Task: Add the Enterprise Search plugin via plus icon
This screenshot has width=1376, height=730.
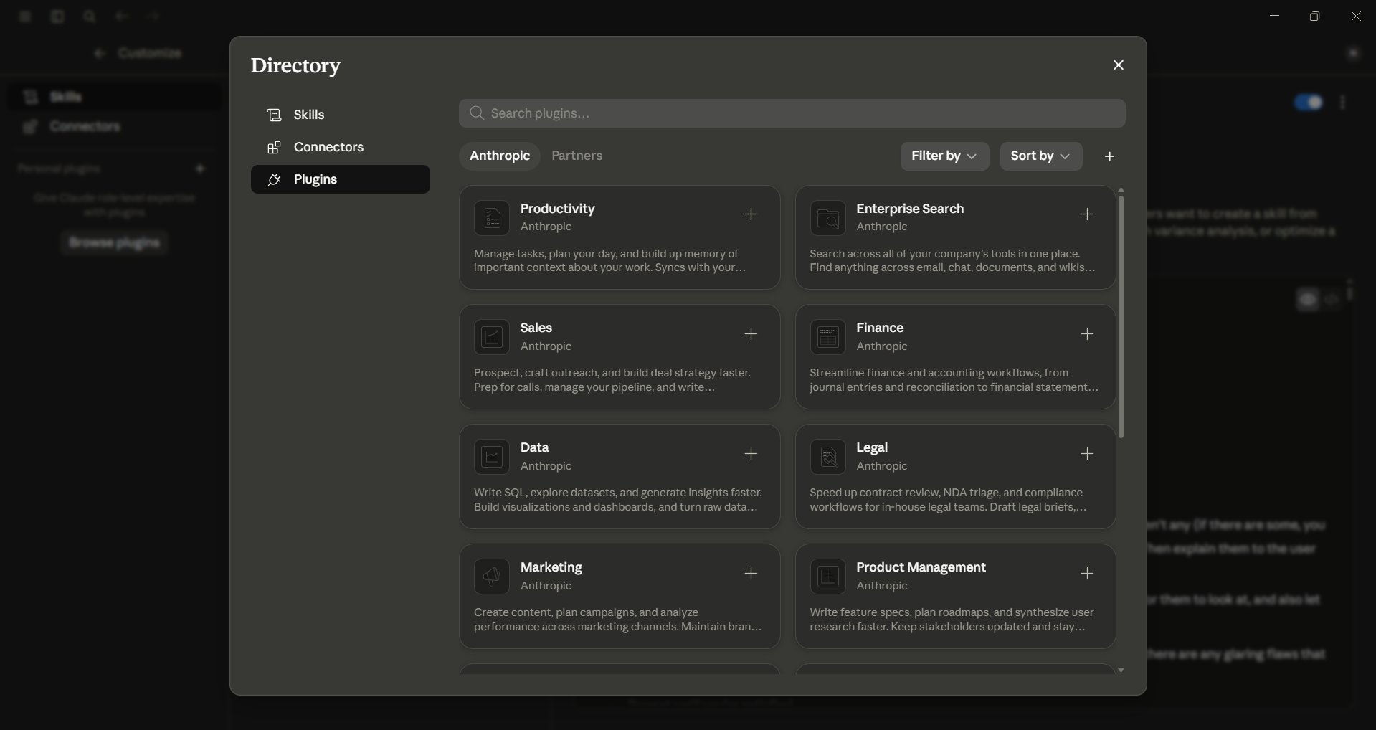Action: [1087, 214]
